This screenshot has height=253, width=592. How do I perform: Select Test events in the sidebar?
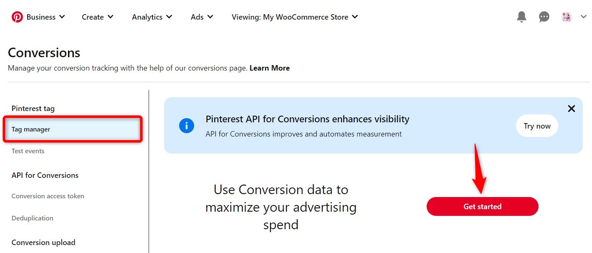(x=28, y=151)
